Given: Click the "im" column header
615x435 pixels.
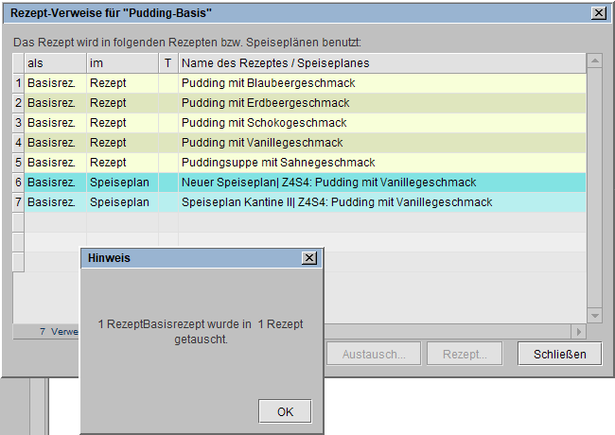Looking at the screenshot, I should [121, 63].
